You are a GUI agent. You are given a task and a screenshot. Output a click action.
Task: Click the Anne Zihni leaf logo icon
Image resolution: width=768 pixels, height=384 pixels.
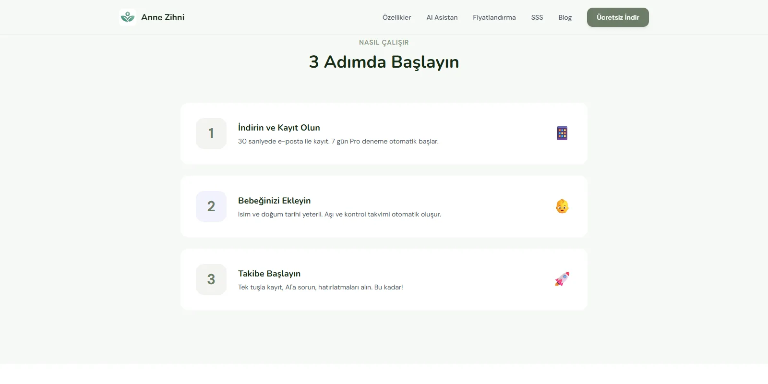(128, 17)
